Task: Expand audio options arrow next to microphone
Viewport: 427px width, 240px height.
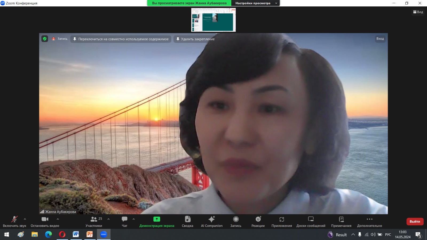Action: click(x=25, y=219)
